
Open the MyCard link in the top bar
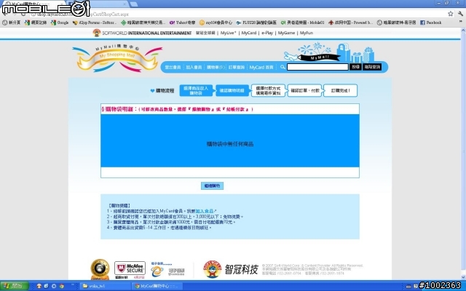249,33
